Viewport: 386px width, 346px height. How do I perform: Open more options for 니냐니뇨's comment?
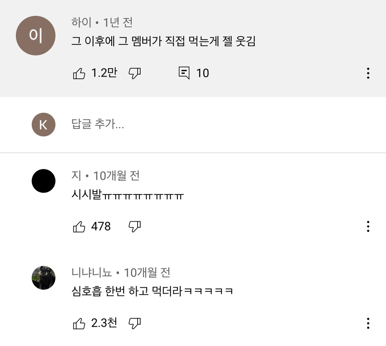(x=368, y=323)
